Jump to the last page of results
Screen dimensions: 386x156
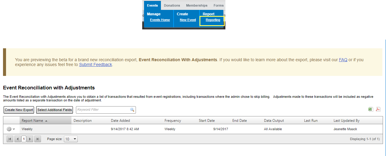click(38, 139)
